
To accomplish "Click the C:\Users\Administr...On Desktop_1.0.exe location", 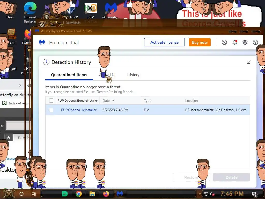I will click(x=216, y=110).
